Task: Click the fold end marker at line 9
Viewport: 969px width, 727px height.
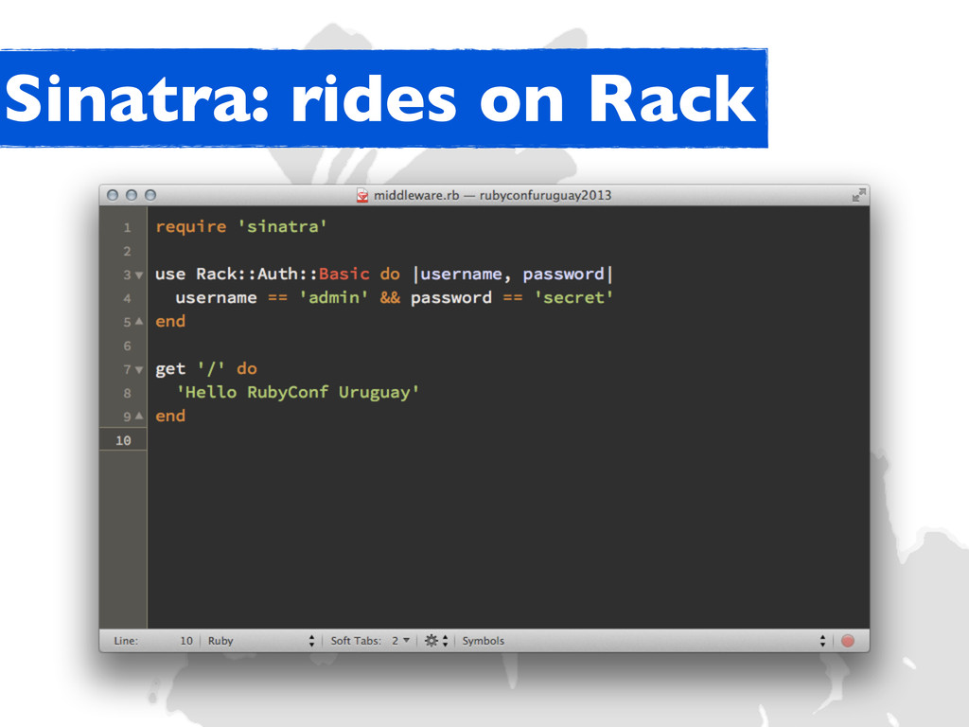Action: point(139,417)
